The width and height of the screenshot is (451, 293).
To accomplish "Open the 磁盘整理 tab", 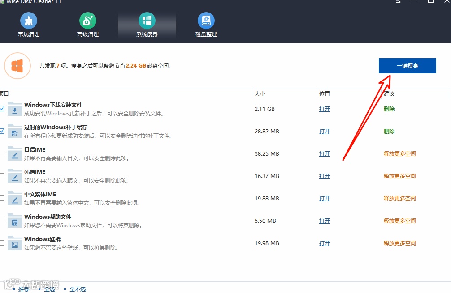I will (206, 25).
